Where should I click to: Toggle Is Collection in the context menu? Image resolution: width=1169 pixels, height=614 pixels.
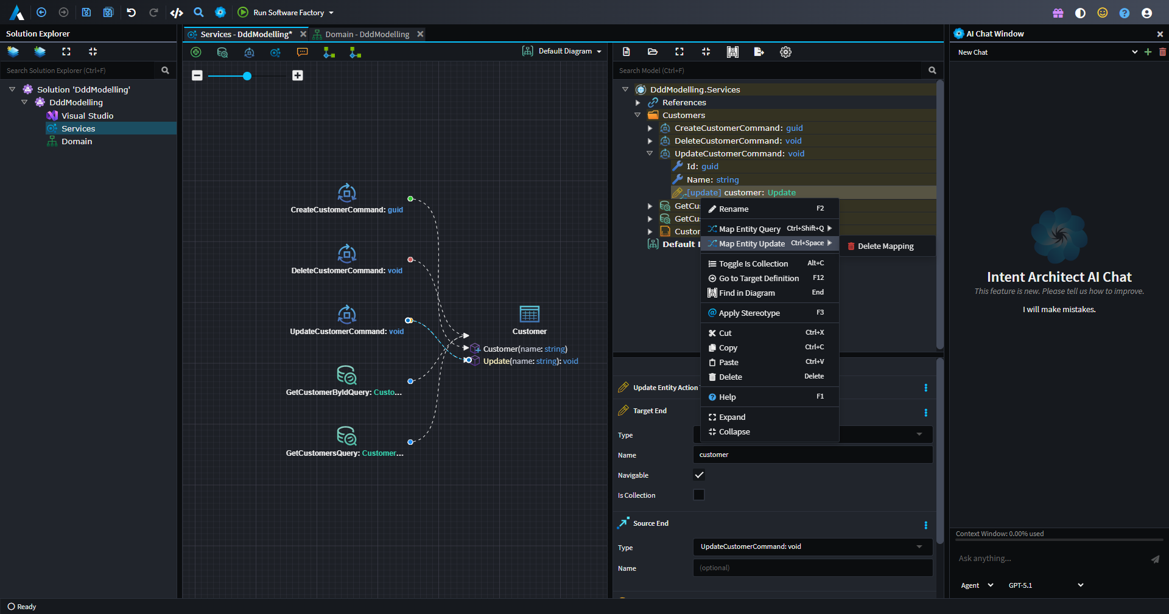753,263
